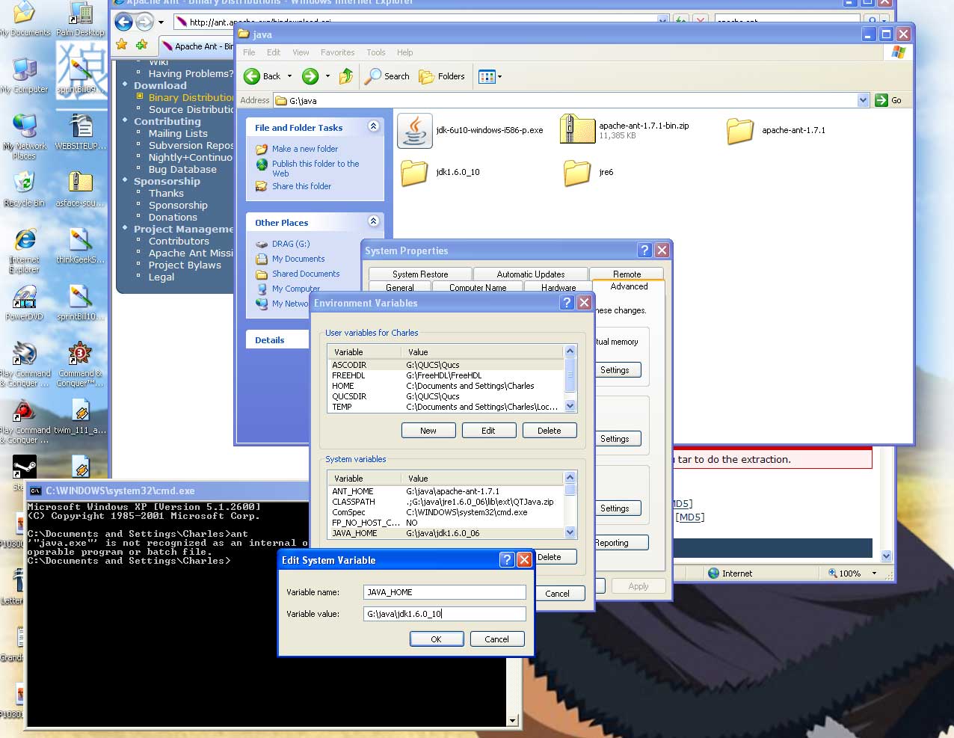
Task: Open Shared Documents under Other Places
Action: 306,274
